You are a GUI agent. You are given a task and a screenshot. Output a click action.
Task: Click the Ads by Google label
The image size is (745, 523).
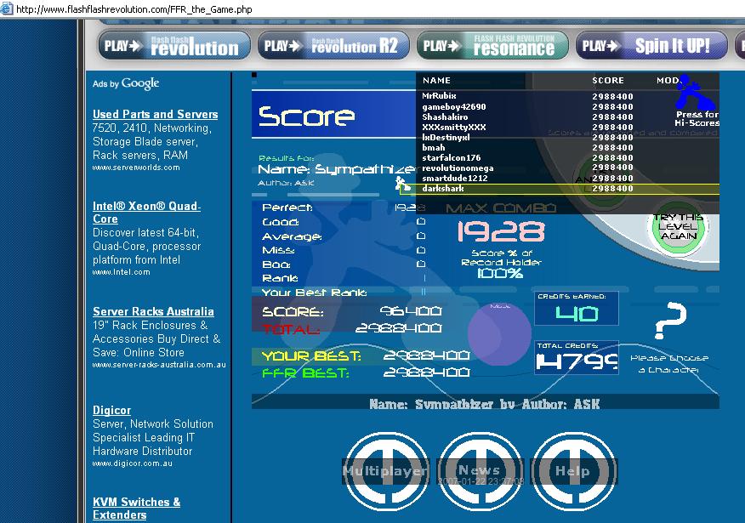click(x=126, y=83)
